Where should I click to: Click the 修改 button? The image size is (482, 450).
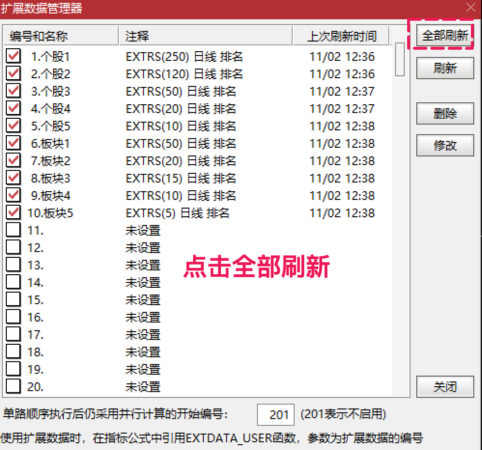tap(445, 145)
